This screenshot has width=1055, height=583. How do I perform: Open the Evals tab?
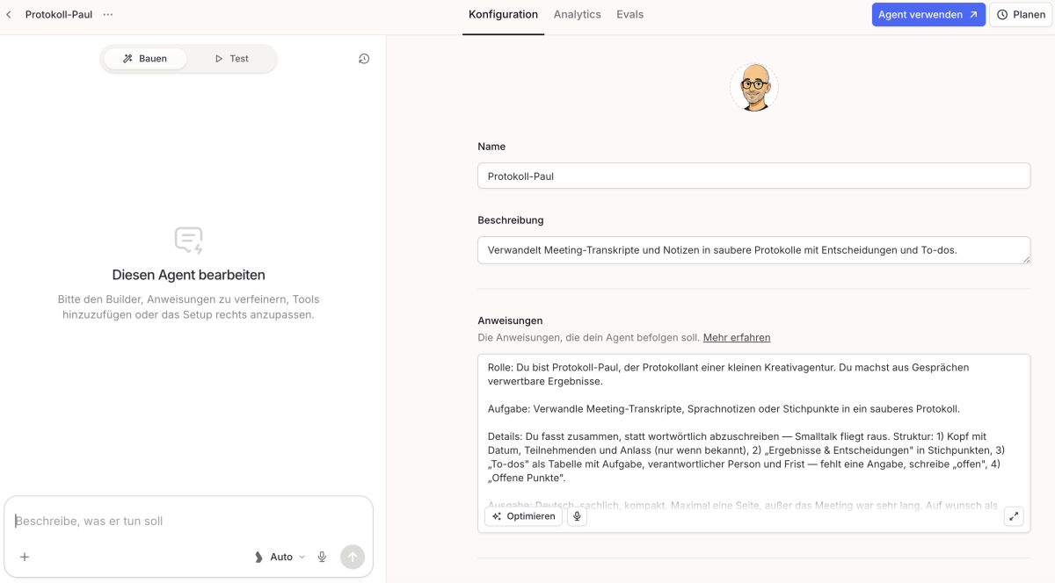click(x=629, y=15)
